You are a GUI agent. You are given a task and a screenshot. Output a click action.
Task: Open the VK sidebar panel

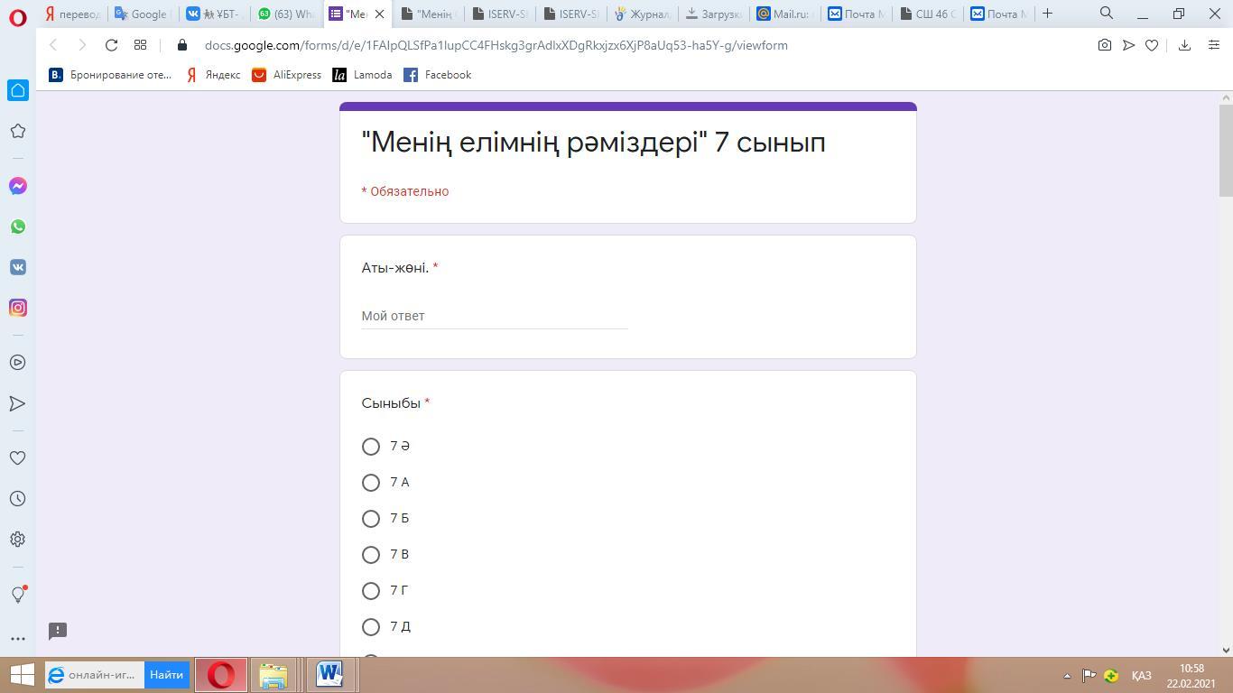pyautogui.click(x=17, y=267)
